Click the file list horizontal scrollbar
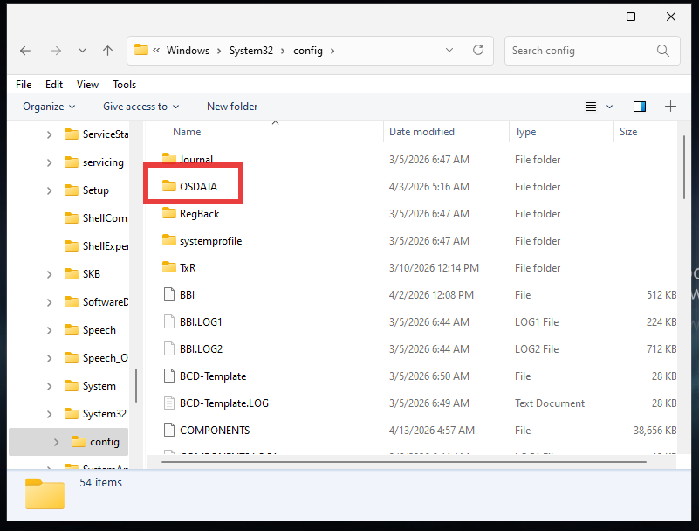Image resolution: width=699 pixels, height=531 pixels. [x=404, y=462]
